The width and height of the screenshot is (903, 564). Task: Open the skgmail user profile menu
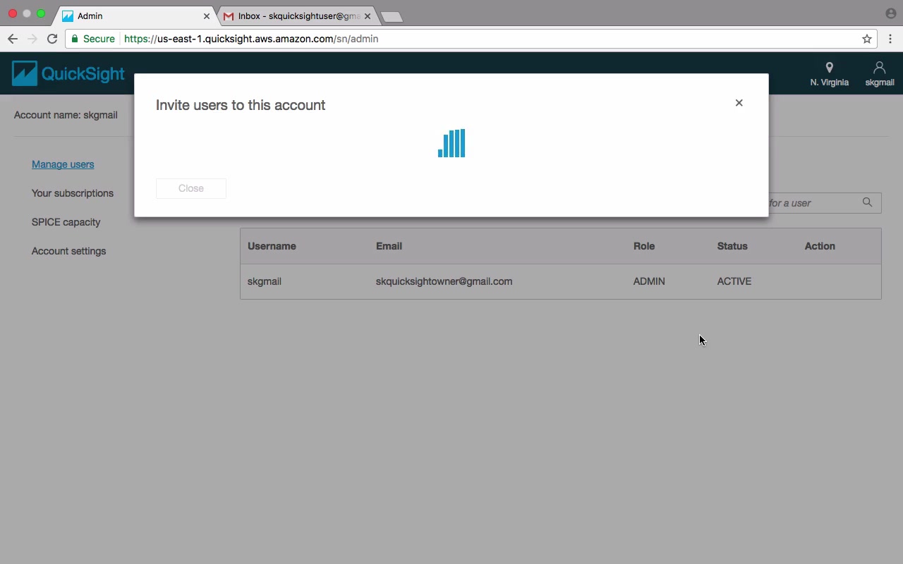coord(879,74)
